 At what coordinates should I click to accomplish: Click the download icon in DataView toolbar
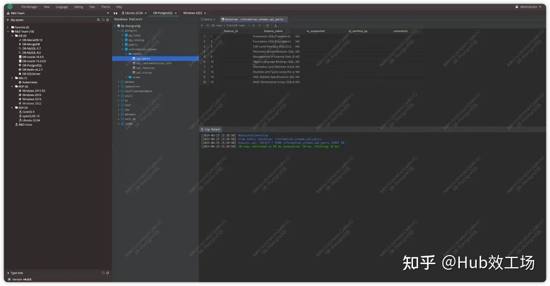coord(276,25)
